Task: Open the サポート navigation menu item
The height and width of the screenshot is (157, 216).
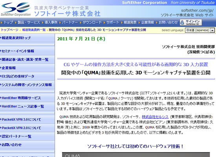Action: click(x=113, y=22)
